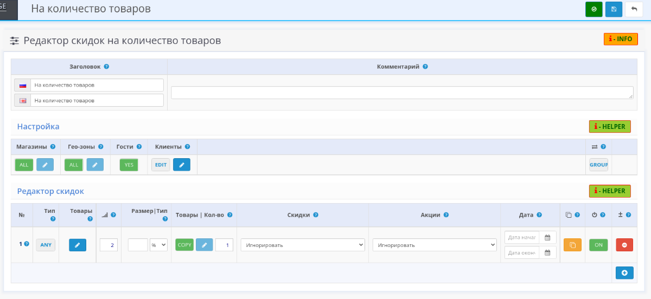Click the orange INFO button
Image resolution: width=651 pixels, height=299 pixels.
click(x=621, y=39)
